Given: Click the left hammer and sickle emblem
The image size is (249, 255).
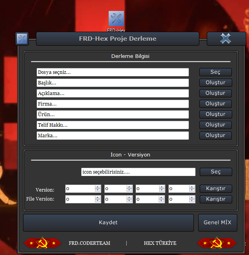Looking at the screenshot, I should coord(42,243).
